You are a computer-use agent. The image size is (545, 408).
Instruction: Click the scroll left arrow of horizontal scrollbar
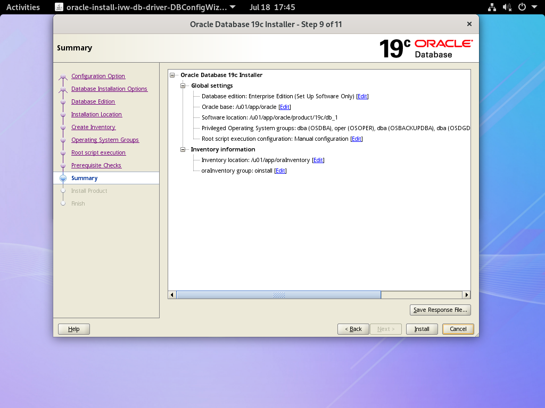click(x=172, y=295)
